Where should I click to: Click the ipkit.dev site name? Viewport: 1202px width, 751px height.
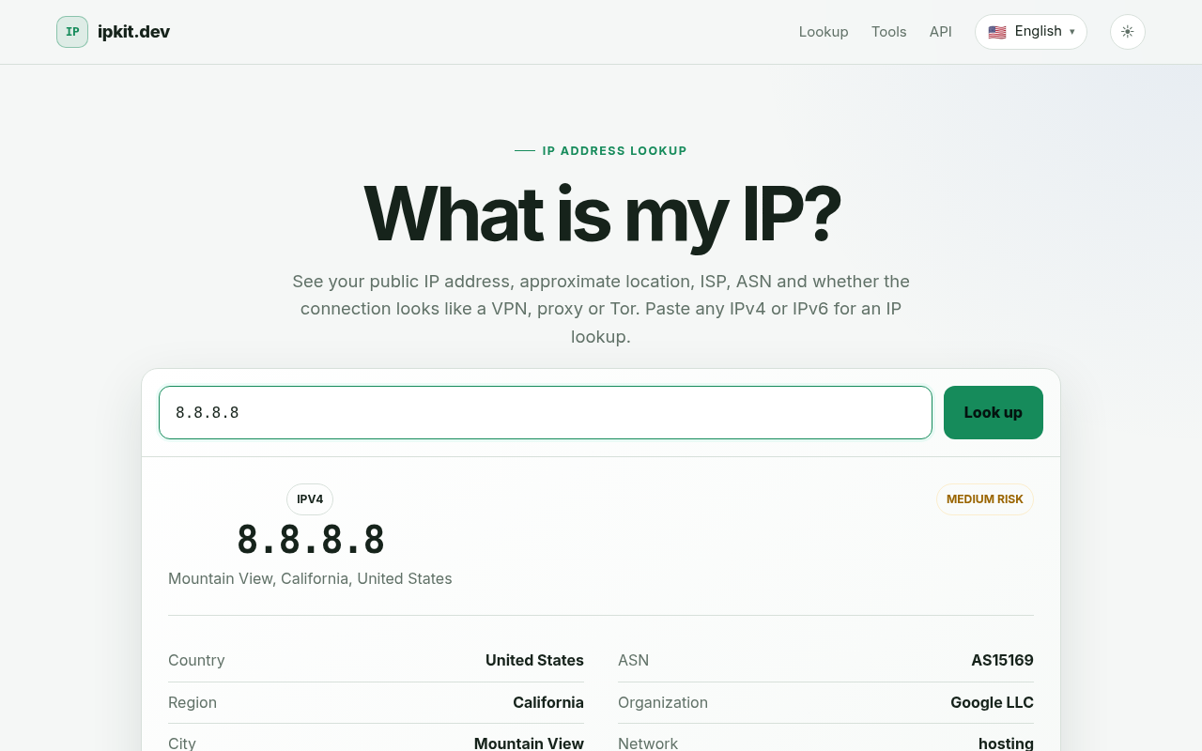tap(133, 32)
